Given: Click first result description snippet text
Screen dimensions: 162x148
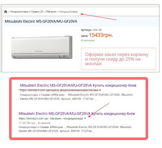Looking at the screenshot, I should tap(76, 97).
